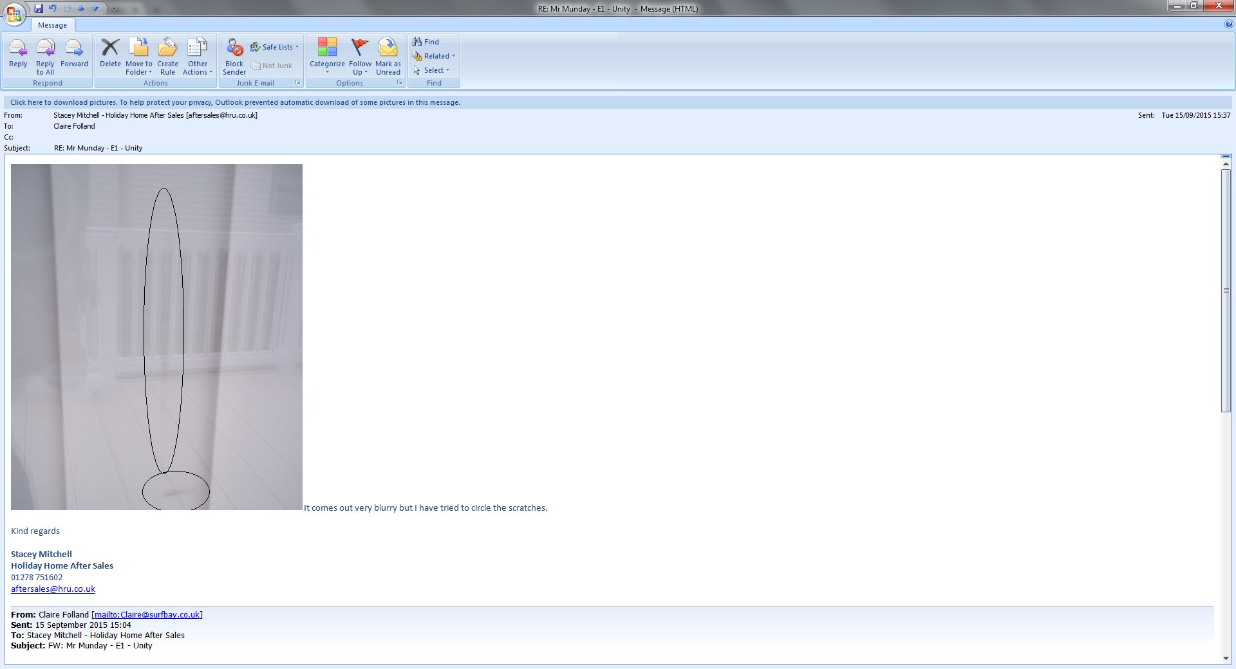
Task: Save using the quick access floppy icon
Action: (39, 8)
